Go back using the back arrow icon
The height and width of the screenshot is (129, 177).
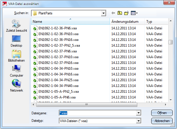click(113, 13)
